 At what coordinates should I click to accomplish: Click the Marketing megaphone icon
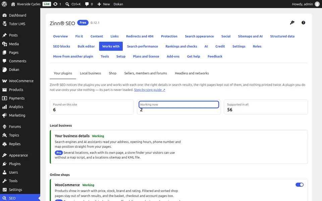(x=4, y=115)
